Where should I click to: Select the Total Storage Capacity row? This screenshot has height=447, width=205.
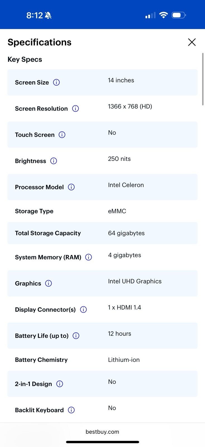pyautogui.click(x=102, y=233)
